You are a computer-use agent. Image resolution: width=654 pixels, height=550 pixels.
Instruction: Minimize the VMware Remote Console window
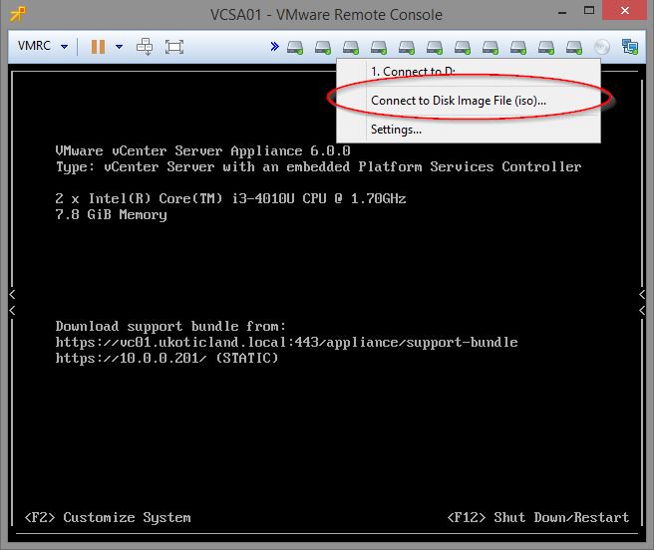[562, 12]
